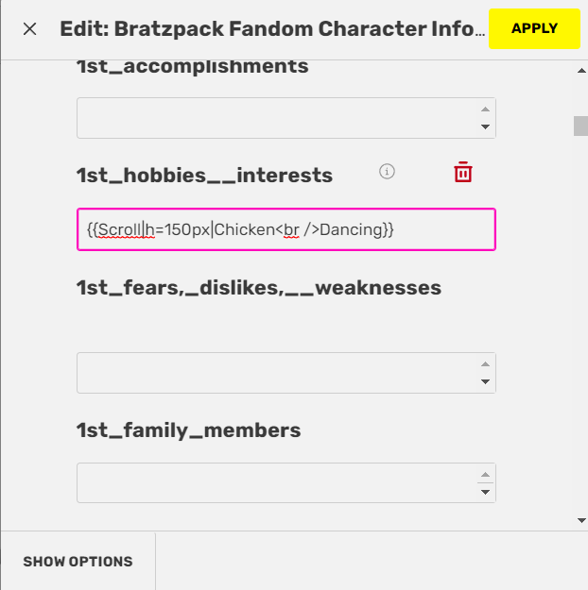Delete the 1st_hobbies__interests field

tap(463, 172)
